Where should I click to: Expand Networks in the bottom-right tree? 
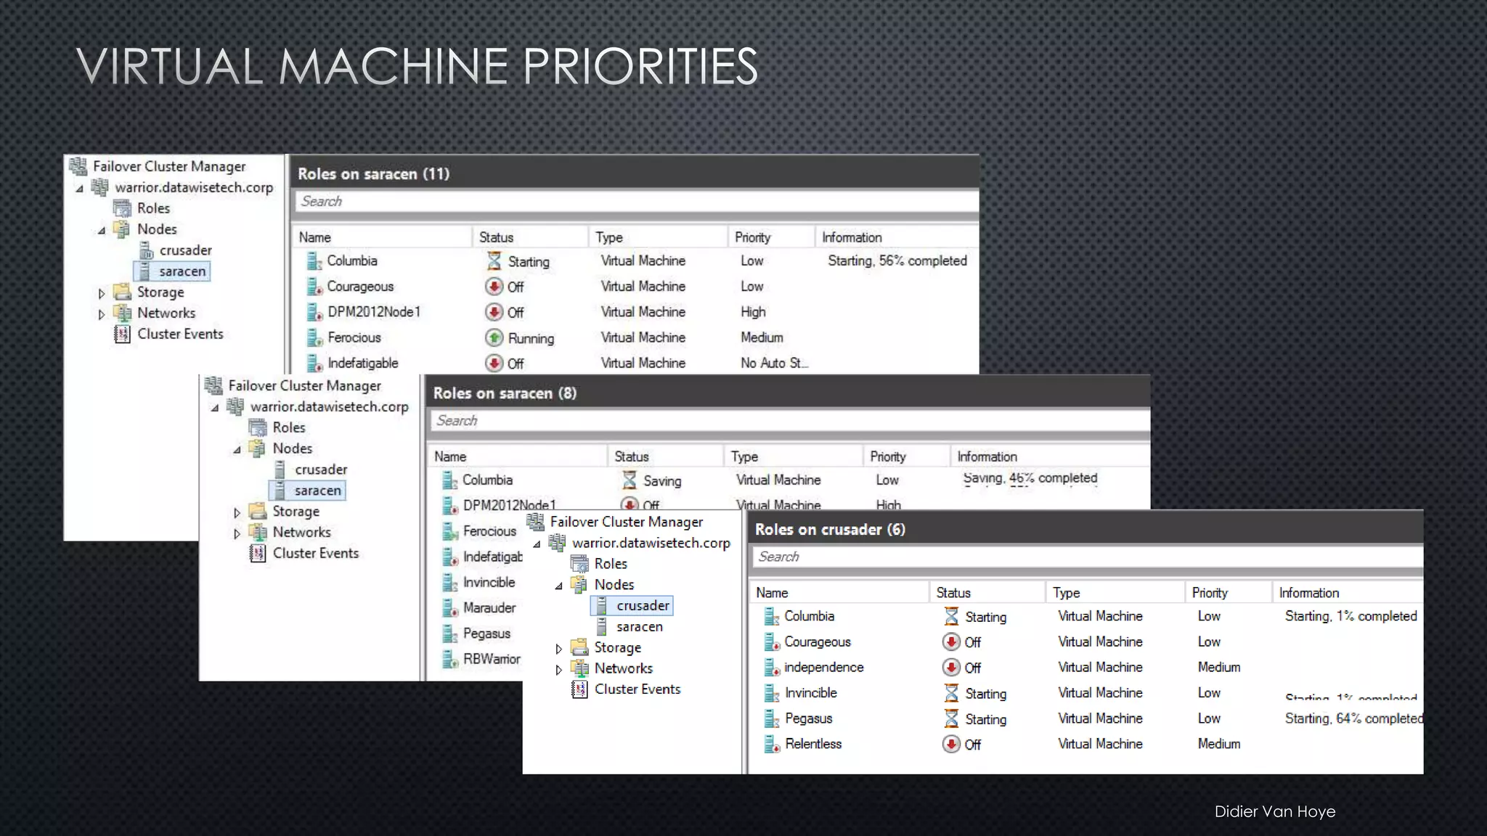point(558,669)
